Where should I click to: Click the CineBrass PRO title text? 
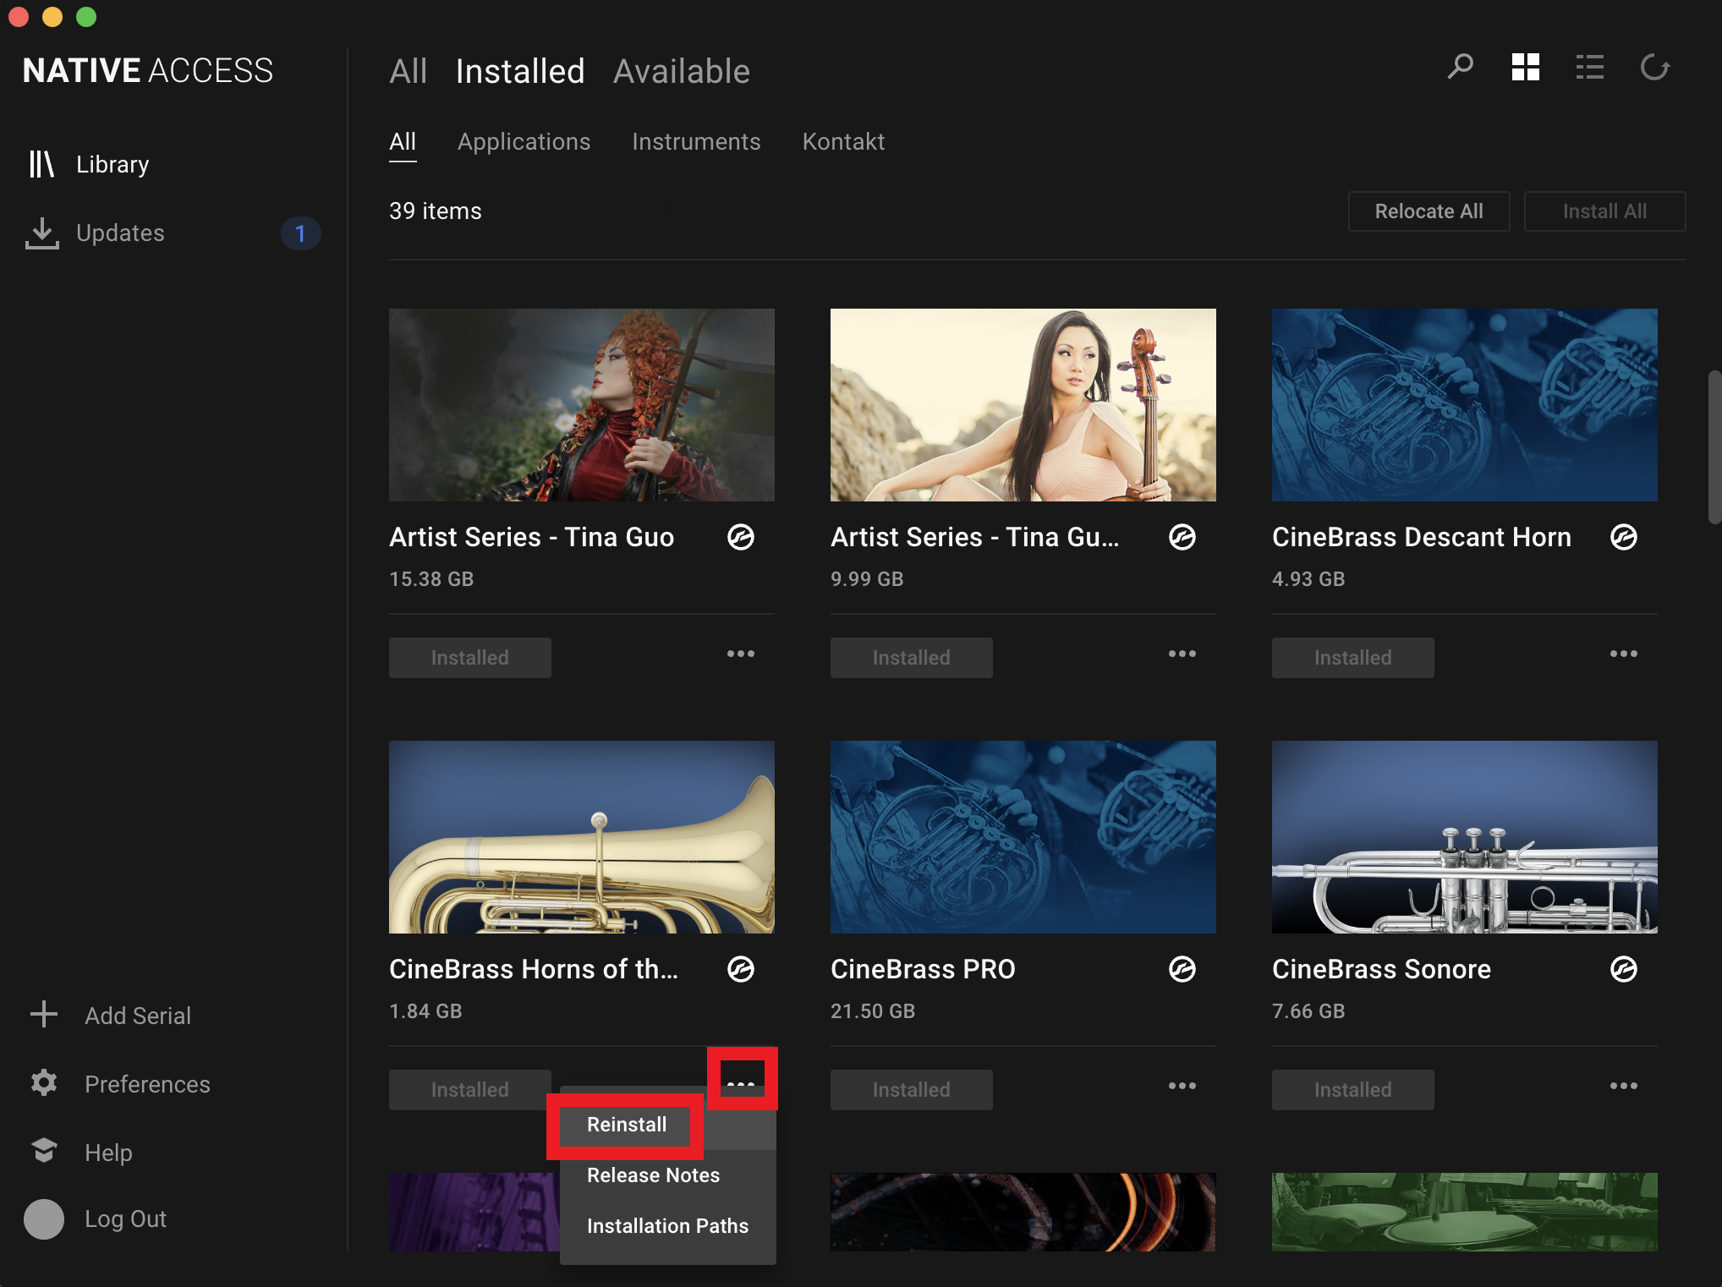(923, 969)
